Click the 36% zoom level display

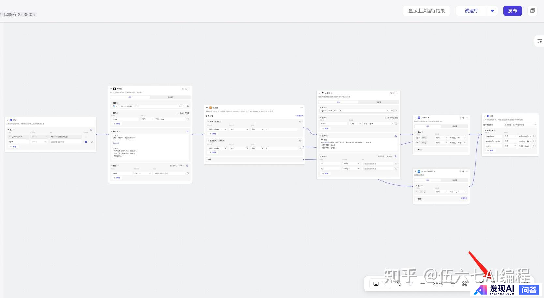[438, 284]
